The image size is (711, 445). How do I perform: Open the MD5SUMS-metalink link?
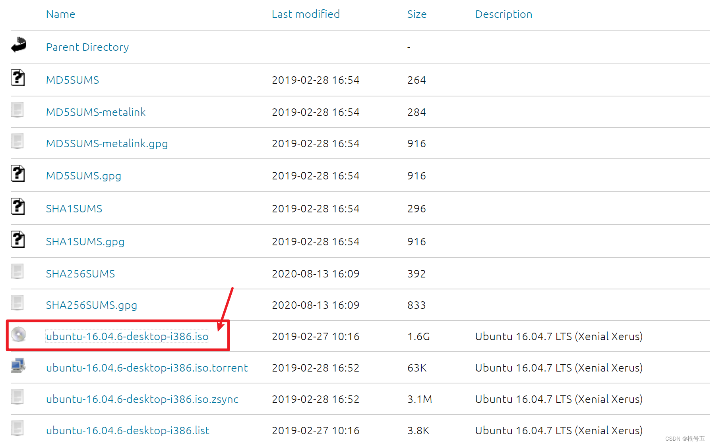pyautogui.click(x=96, y=112)
